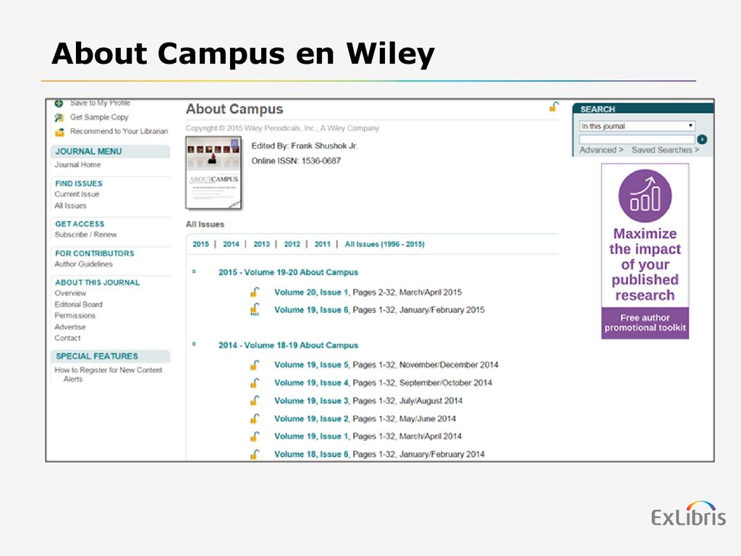
Task: Click the padlock icon for Volume 19, Issue 1
Action: pyautogui.click(x=255, y=437)
